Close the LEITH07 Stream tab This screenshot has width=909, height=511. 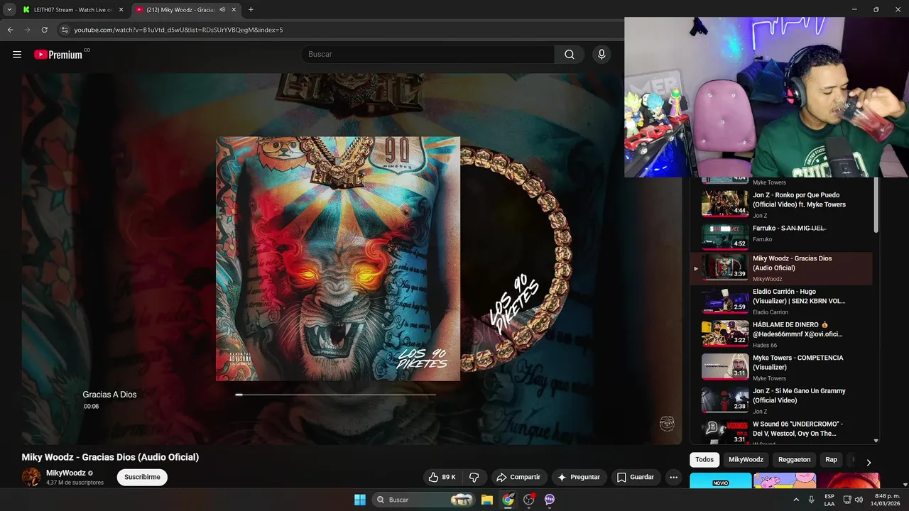[121, 10]
